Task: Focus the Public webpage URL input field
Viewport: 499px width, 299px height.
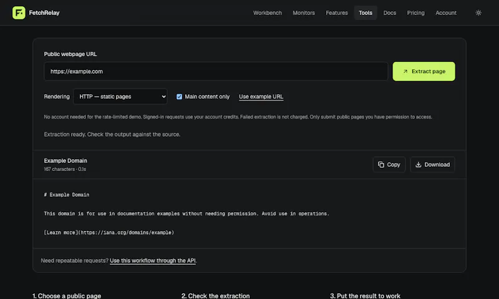Action: coord(216,71)
